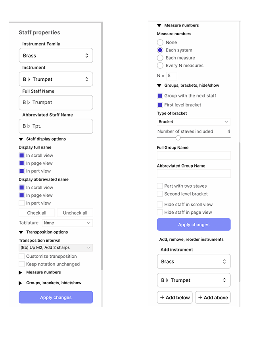Enable Customize transposition checkbox
The image size is (257, 342).
pyautogui.click(x=22, y=256)
